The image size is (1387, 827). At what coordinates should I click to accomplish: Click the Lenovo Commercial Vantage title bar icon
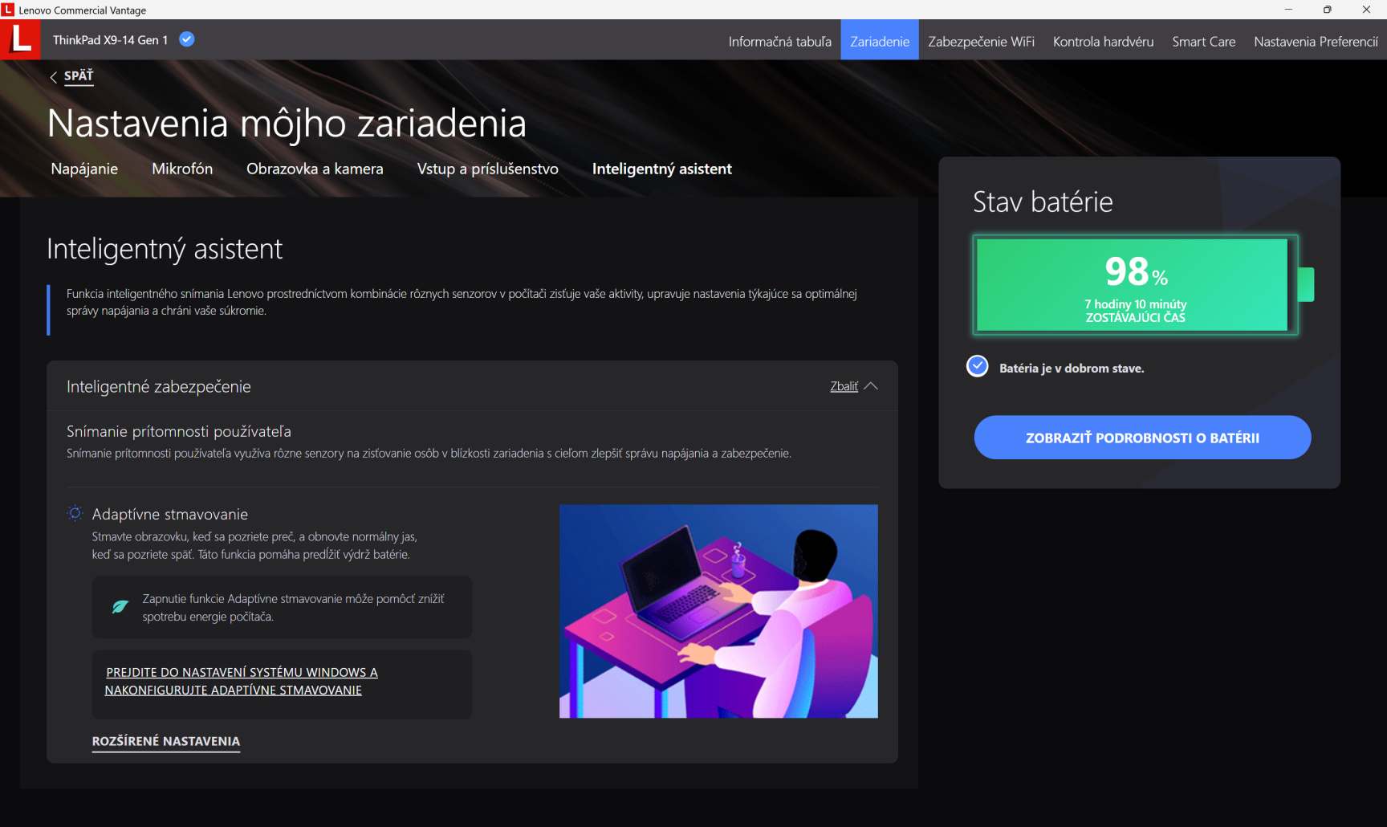pos(8,10)
